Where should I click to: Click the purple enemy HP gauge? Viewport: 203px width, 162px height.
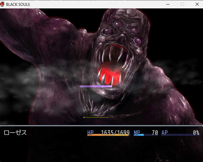point(96,86)
